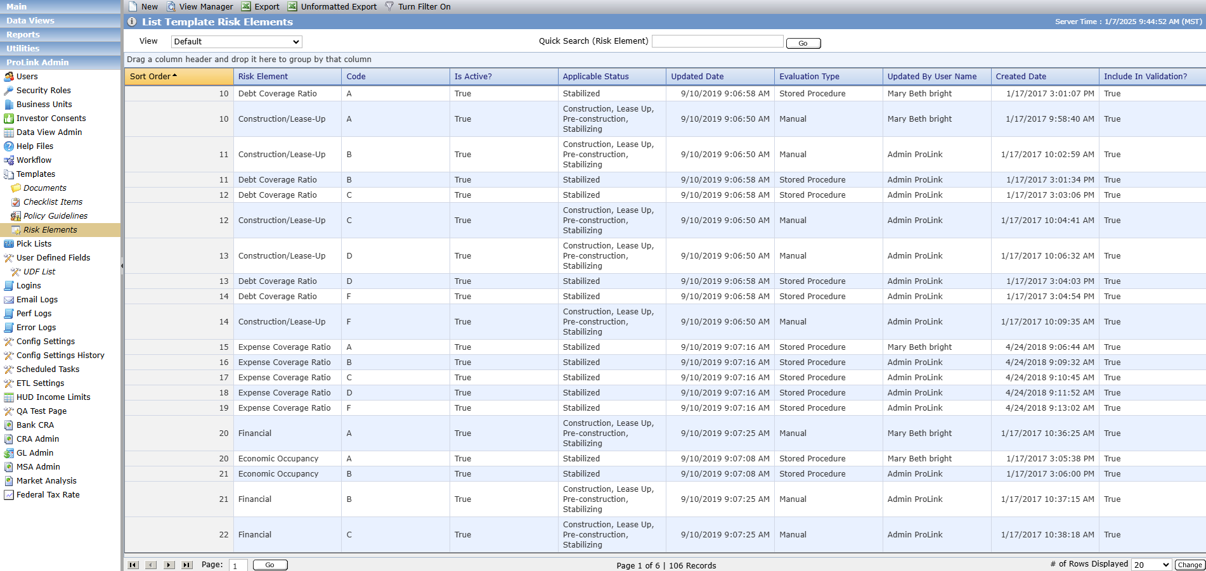Sort by the Updated Date column header

point(720,77)
